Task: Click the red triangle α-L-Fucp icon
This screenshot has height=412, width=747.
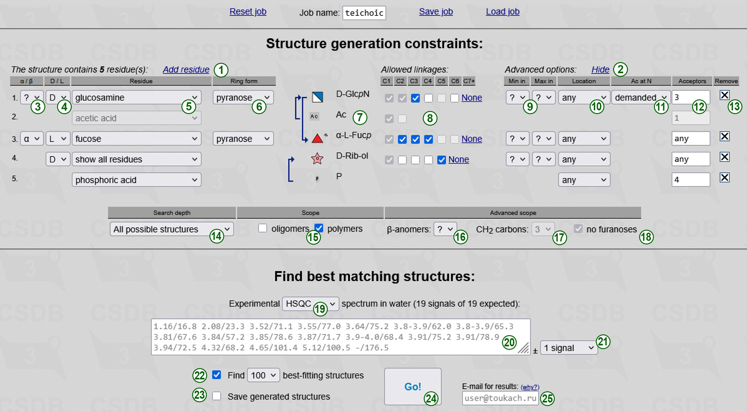Action: point(317,138)
